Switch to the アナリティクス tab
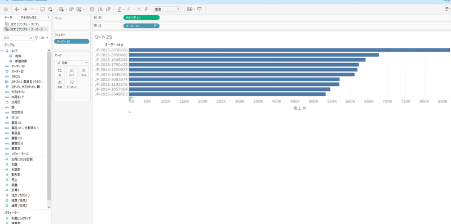 pyautogui.click(x=29, y=17)
